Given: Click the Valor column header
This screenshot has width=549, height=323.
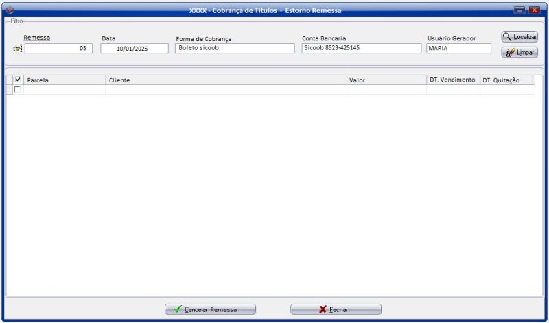Looking at the screenshot, I should pyautogui.click(x=386, y=80).
